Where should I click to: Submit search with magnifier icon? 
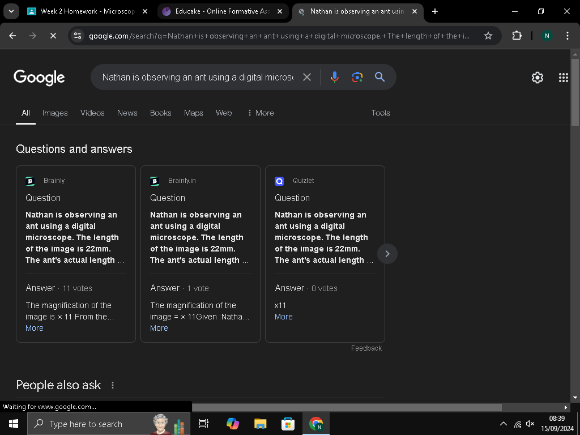point(380,77)
